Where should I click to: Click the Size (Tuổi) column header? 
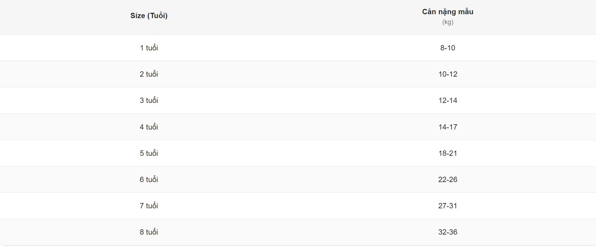149,16
